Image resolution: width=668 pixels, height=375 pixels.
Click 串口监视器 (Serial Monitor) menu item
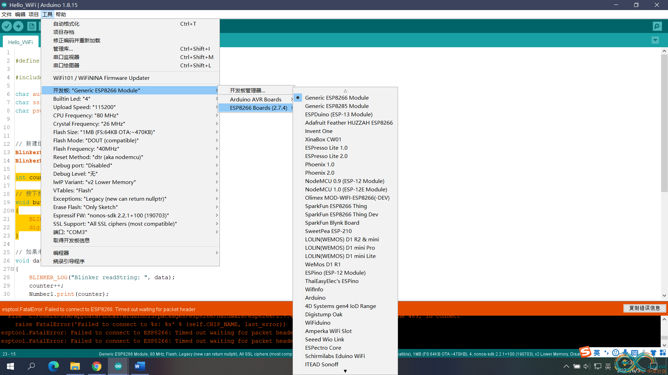point(66,57)
